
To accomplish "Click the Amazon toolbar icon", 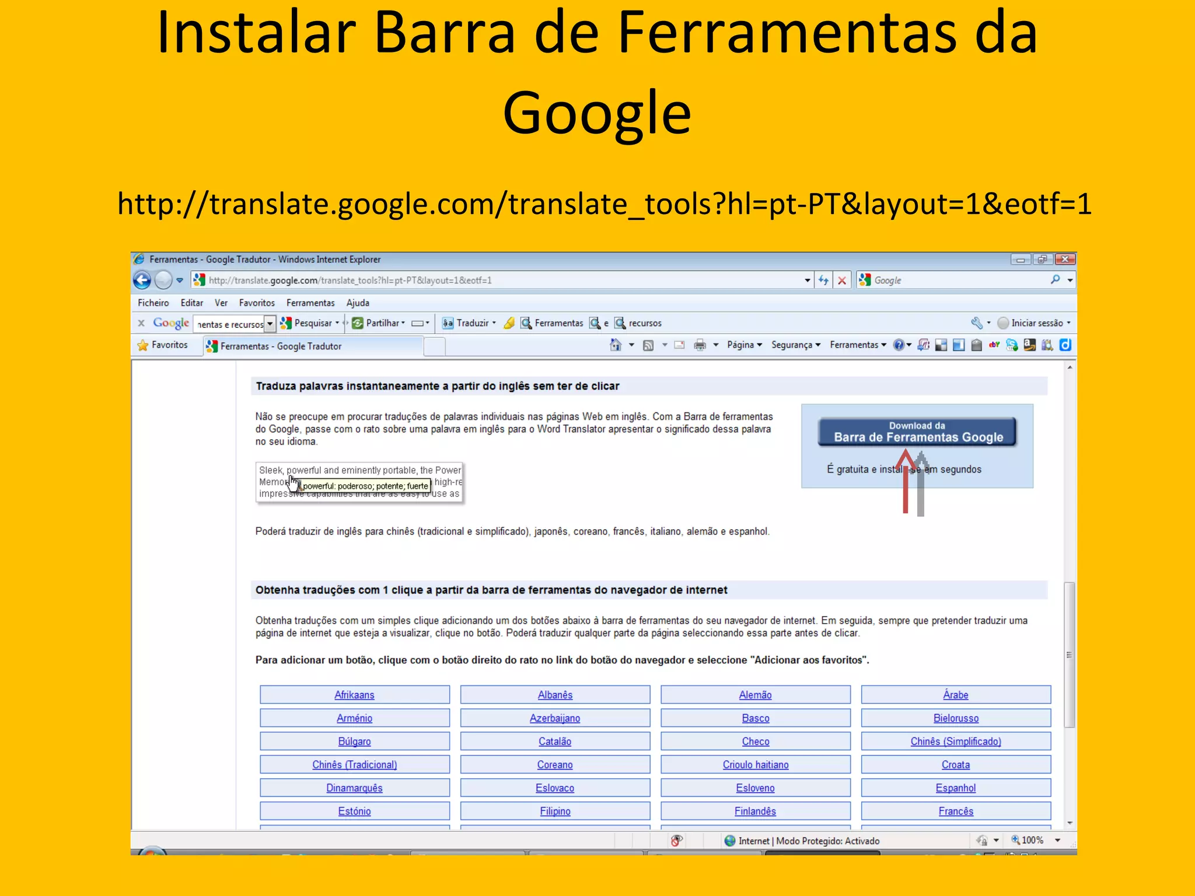I will pos(1030,345).
